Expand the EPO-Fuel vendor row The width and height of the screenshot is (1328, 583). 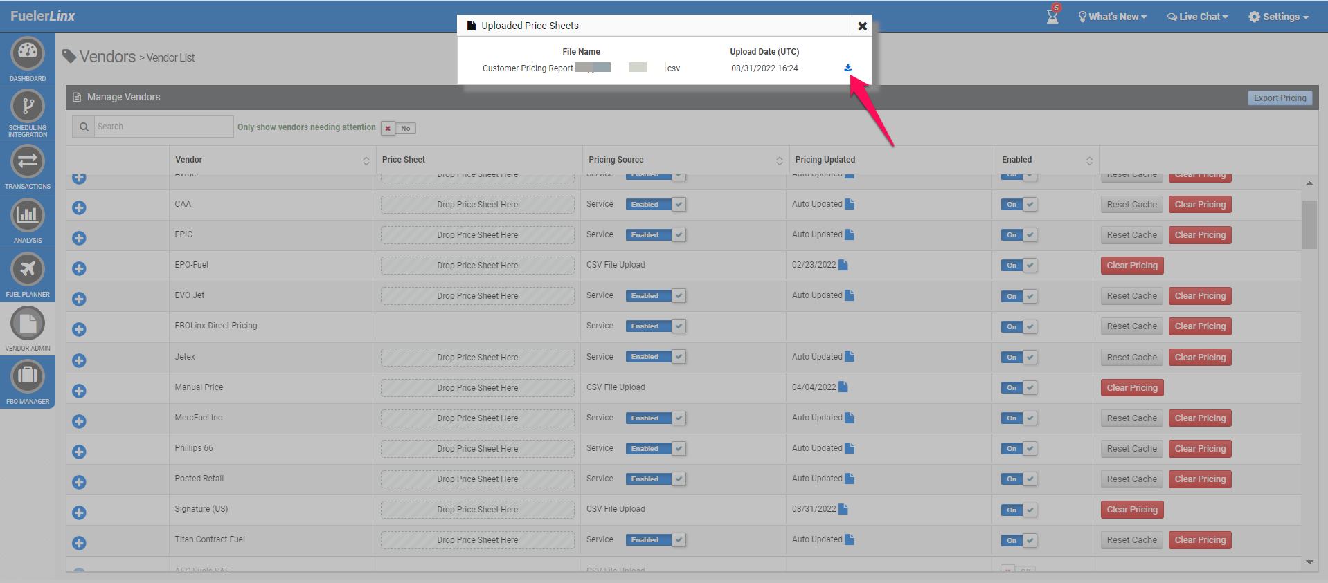[x=80, y=268]
